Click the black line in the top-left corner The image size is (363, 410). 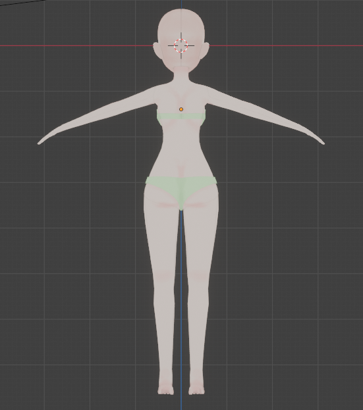click(22, 3)
